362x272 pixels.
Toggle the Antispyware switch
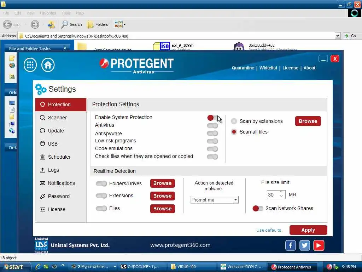pos(212,134)
